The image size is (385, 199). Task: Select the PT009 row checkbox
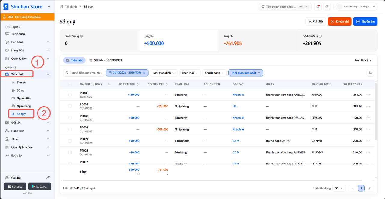click(70, 141)
